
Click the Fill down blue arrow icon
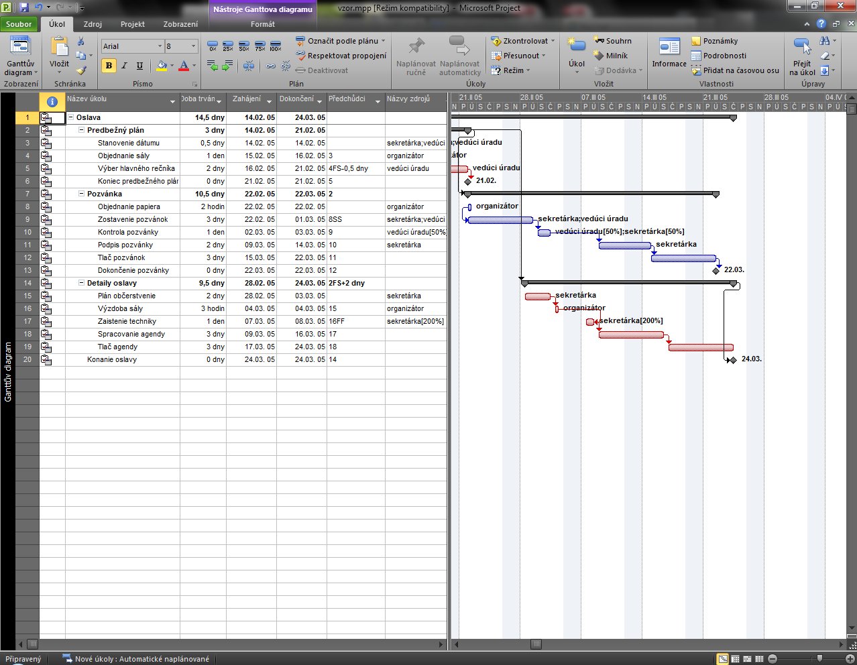825,70
